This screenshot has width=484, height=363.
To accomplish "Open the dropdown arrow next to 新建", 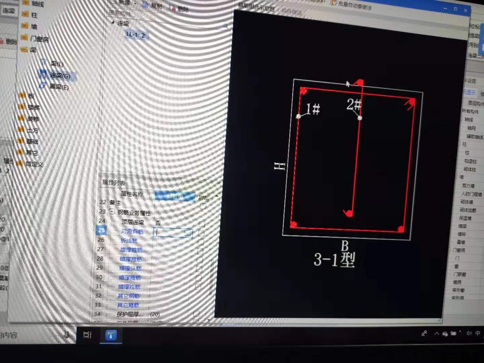I will 135,3.
